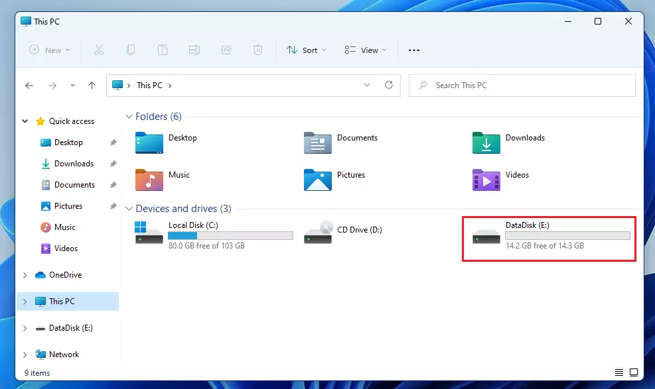Go back with the left arrow

[x=29, y=85]
